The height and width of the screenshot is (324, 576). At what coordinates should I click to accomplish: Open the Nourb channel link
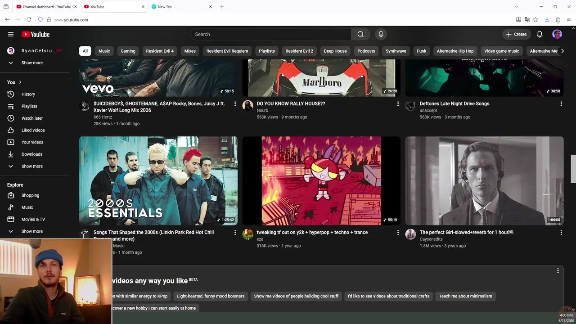coord(262,110)
